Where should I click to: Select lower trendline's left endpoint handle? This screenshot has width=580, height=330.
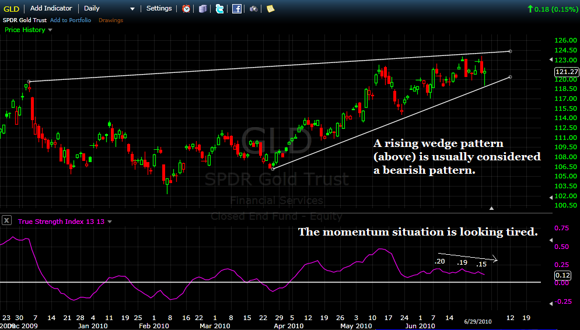[273, 169]
